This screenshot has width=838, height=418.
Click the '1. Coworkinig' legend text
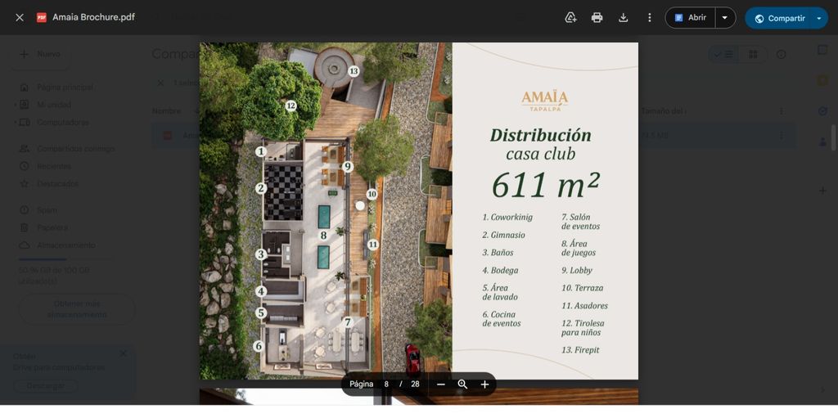click(507, 217)
